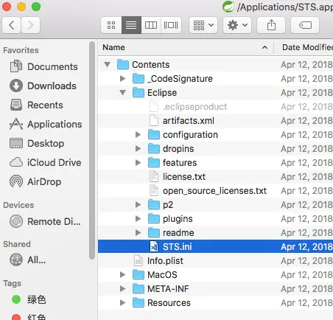The width and height of the screenshot is (333, 320).
Task: Expand the Resources folder
Action: [x=122, y=303]
